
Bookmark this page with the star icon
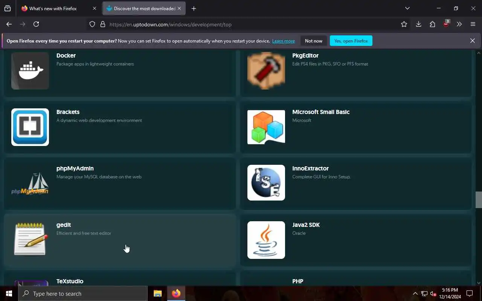[404, 24]
